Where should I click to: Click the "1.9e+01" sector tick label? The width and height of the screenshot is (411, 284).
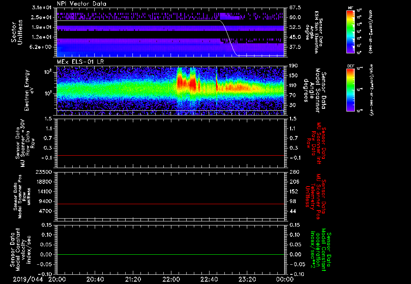(x=41, y=27)
